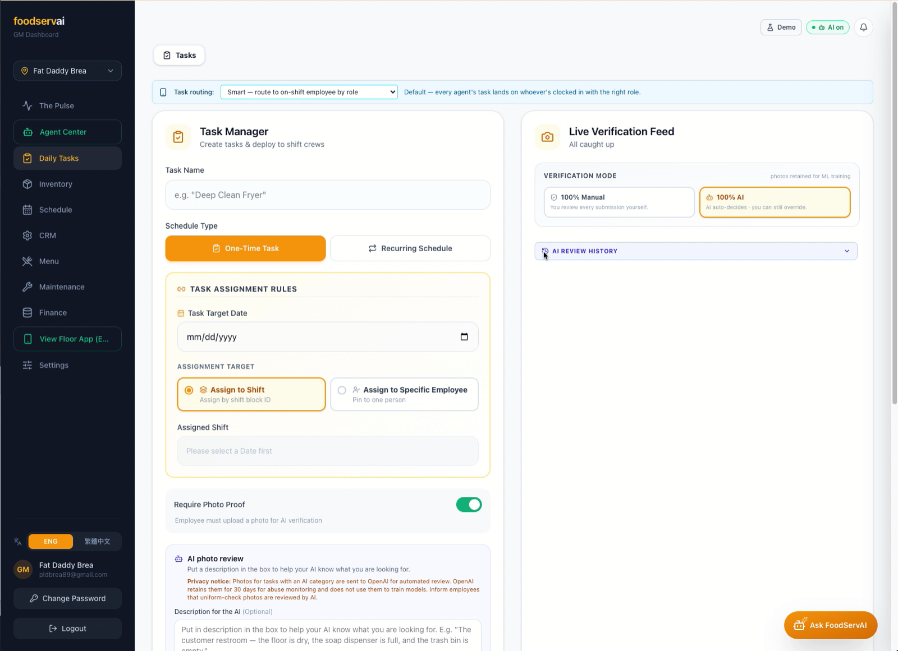Image resolution: width=898 pixels, height=651 pixels.
Task: Click the Schedule calendar icon
Action: click(x=27, y=210)
